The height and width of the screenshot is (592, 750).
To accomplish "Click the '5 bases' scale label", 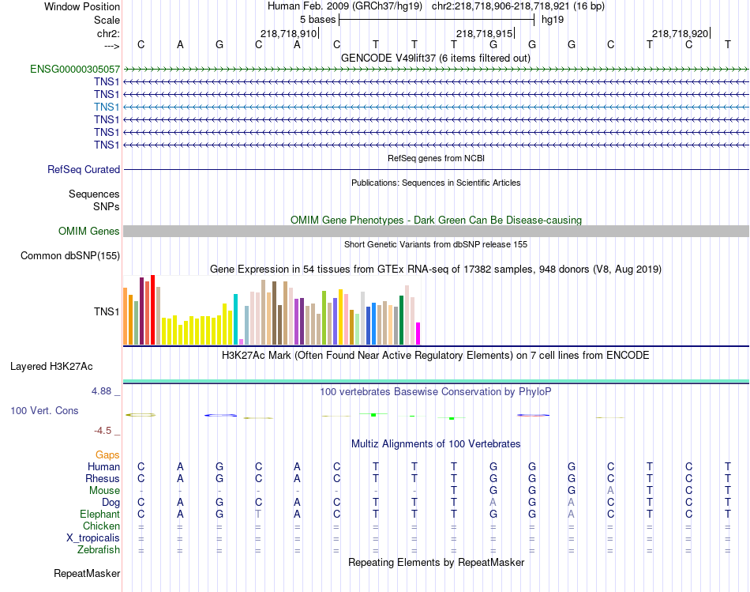I will pyautogui.click(x=317, y=20).
